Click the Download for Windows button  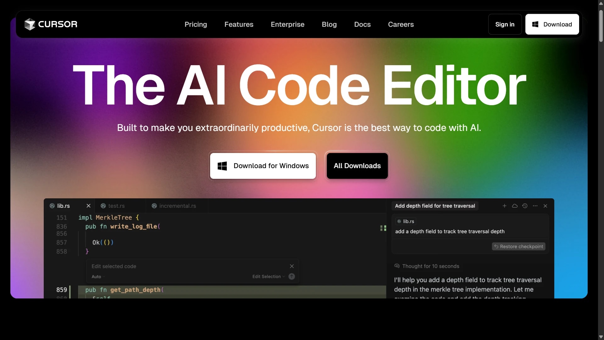(263, 166)
